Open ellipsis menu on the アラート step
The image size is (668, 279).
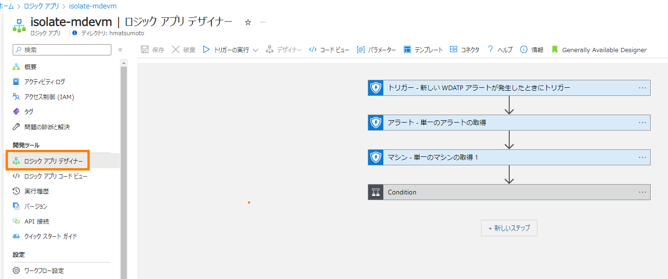643,123
